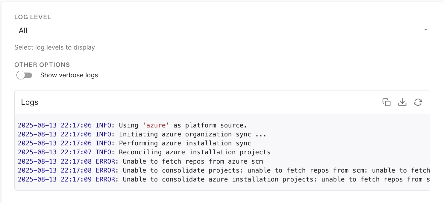Click the refresh icon beside download
This screenshot has width=443, height=203.
click(x=418, y=102)
